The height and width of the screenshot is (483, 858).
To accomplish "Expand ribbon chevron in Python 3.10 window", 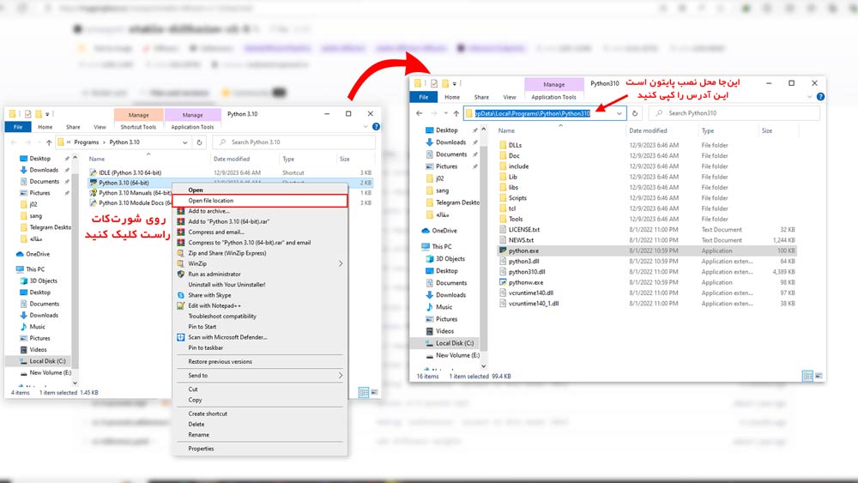I will [x=366, y=127].
